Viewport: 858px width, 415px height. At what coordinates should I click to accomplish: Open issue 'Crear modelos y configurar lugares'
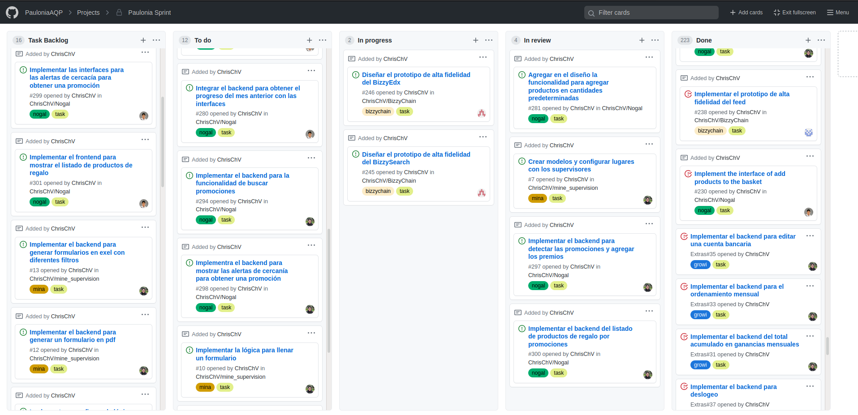tap(581, 165)
